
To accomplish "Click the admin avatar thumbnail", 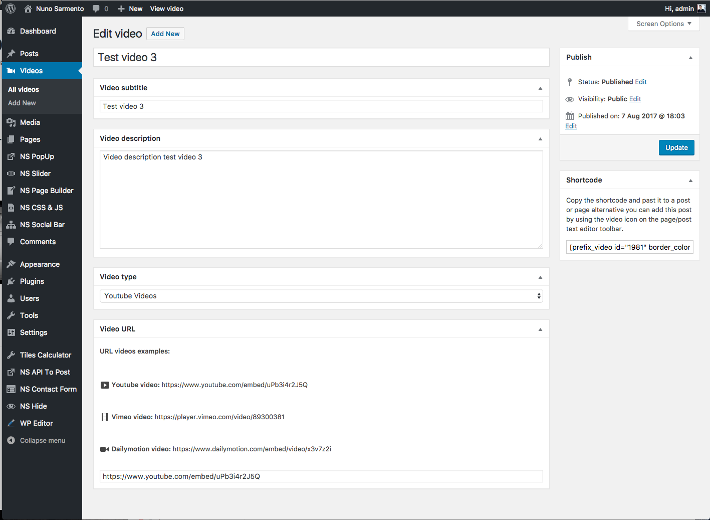I will pos(701,9).
